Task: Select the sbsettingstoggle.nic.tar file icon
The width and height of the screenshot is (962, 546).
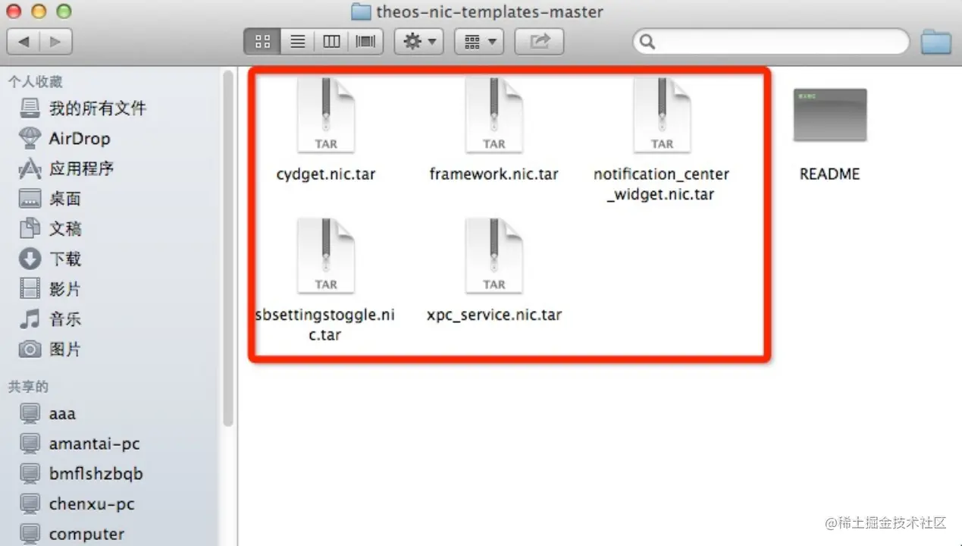Action: pyautogui.click(x=326, y=256)
